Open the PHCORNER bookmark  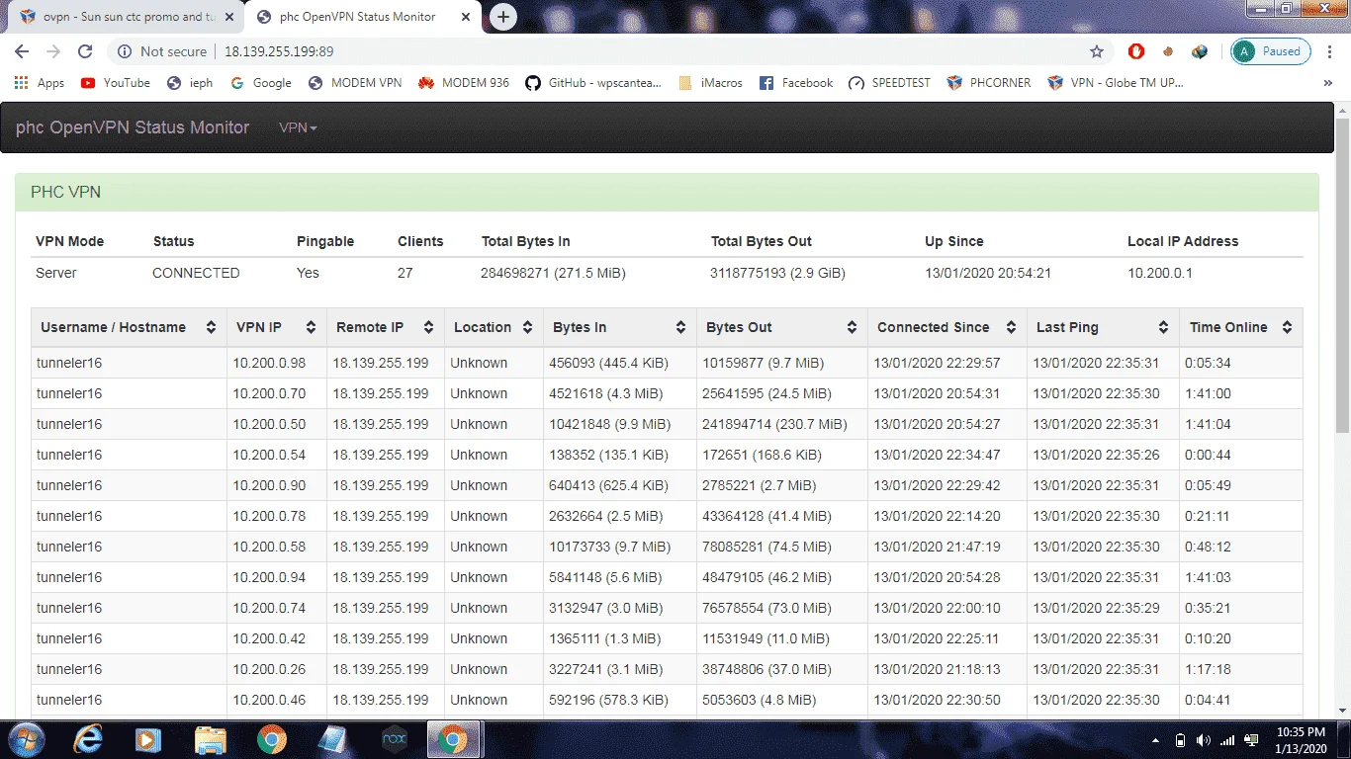[989, 83]
